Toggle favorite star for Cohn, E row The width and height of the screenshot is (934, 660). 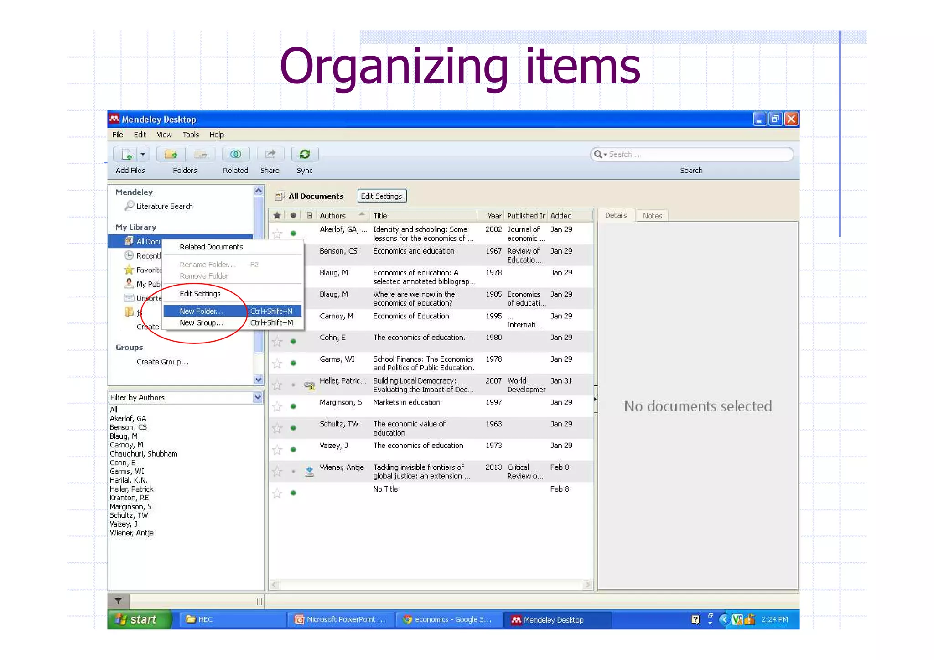[277, 342]
